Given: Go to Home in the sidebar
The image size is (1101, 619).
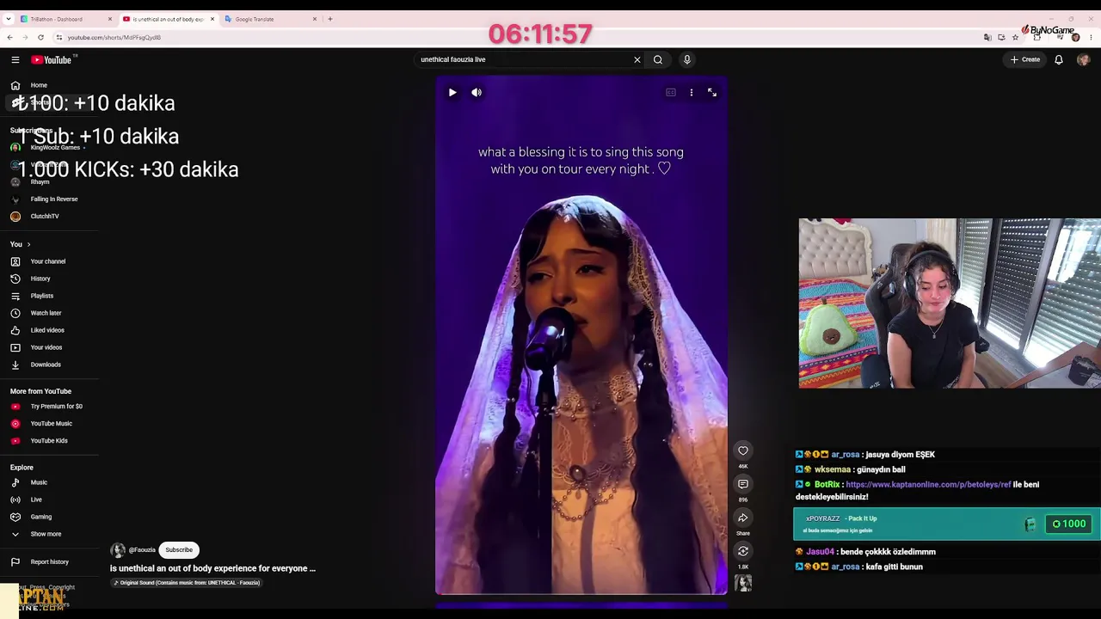Looking at the screenshot, I should [39, 85].
